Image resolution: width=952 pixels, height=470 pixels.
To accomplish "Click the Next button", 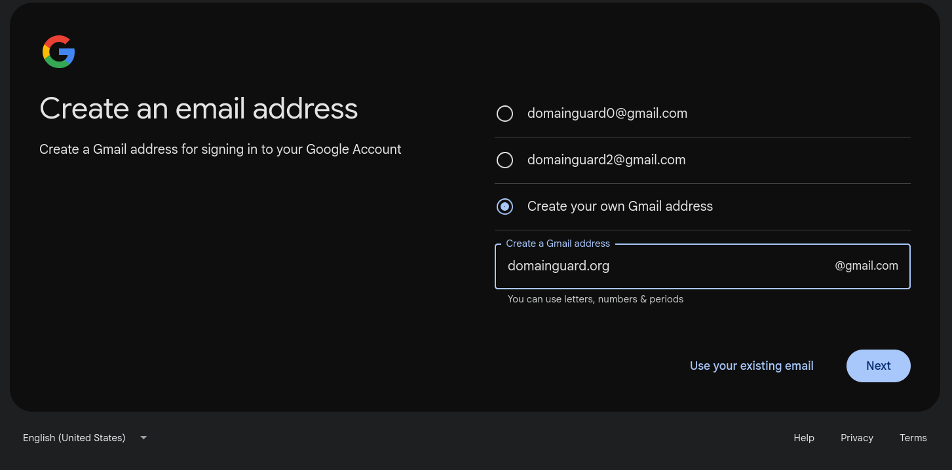I will [x=878, y=366].
